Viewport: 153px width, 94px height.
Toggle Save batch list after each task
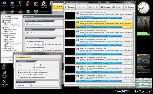tap(19, 75)
